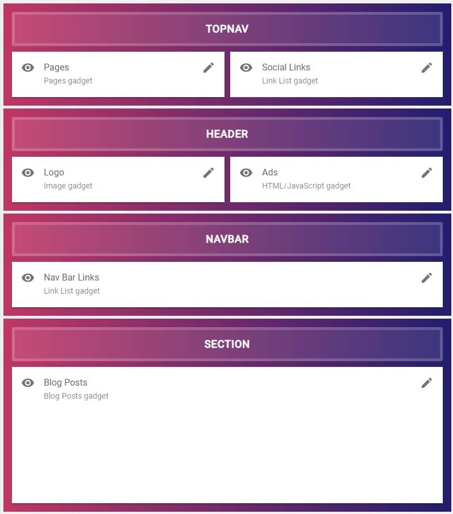This screenshot has height=514, width=453.
Task: Hide the Ads gadget
Action: 246,173
